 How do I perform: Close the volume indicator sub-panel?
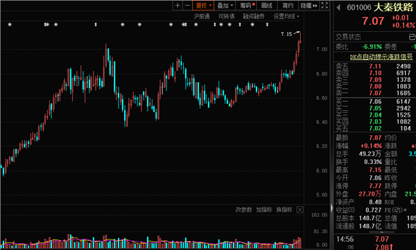[300, 210]
